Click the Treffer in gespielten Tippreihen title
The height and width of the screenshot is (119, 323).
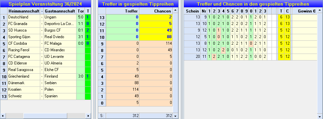pos(138,4)
